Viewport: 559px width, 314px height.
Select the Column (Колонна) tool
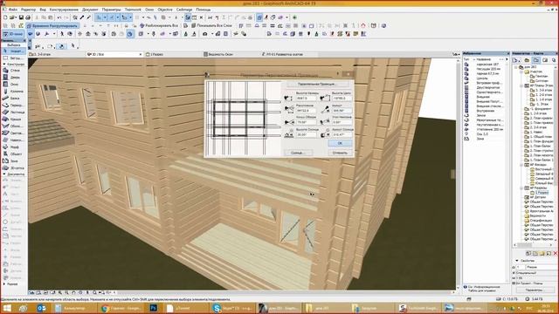click(13, 92)
